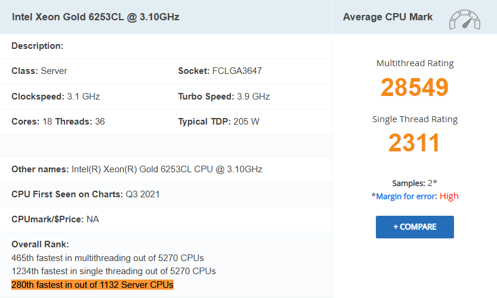
Task: Select the Intel Xeon Gold 6253CL heading
Action: 95,17
